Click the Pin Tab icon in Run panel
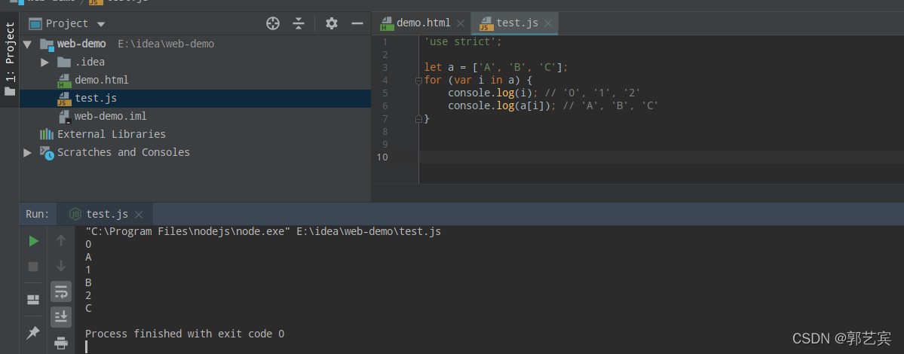904x354 pixels. pyautogui.click(x=33, y=332)
